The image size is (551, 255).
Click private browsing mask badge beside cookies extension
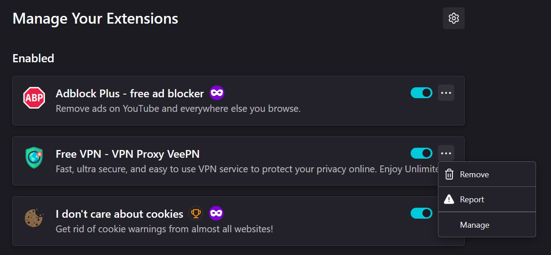[216, 213]
